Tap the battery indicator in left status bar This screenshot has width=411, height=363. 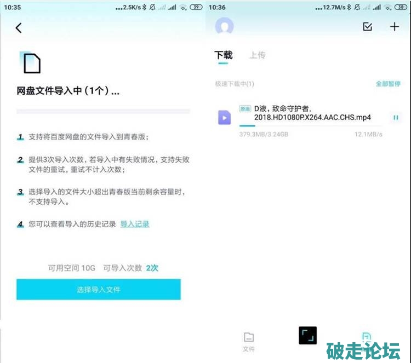[196, 7]
